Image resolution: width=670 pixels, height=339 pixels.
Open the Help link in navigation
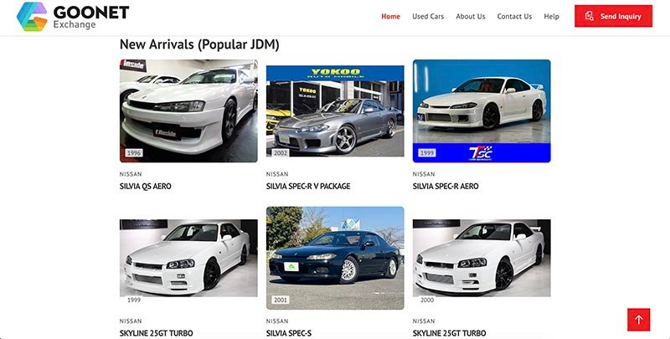(x=551, y=16)
